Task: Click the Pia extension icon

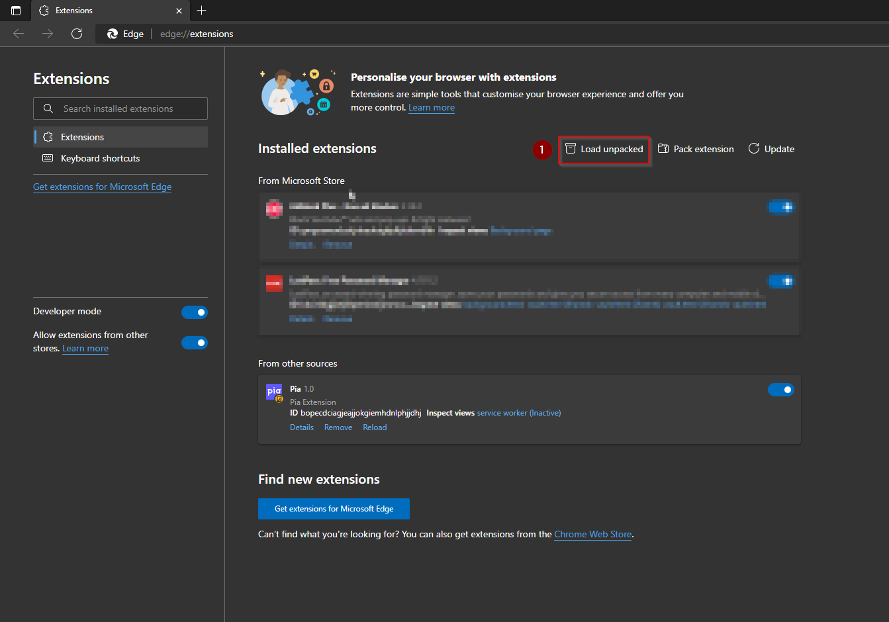Action: pos(274,392)
